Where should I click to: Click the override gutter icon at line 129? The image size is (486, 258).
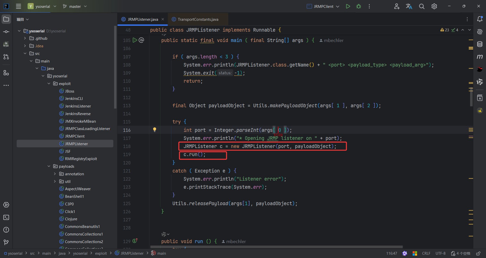135,241
